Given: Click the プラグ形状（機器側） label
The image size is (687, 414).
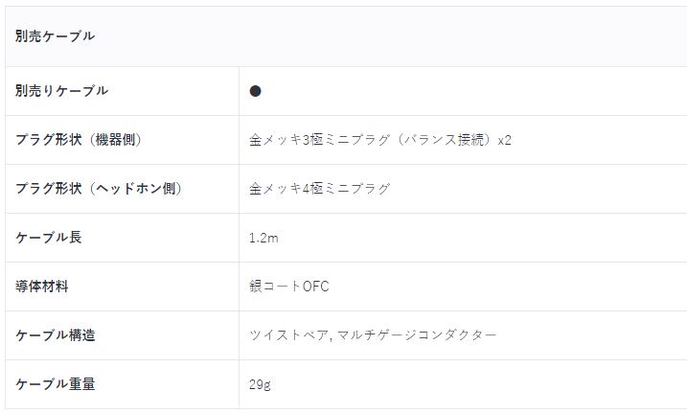Looking at the screenshot, I should 79,140.
